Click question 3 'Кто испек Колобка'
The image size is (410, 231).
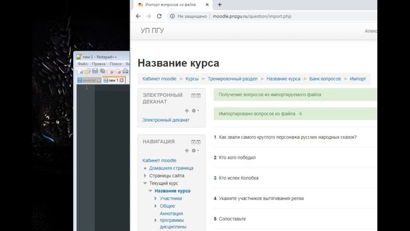pyautogui.click(x=238, y=178)
